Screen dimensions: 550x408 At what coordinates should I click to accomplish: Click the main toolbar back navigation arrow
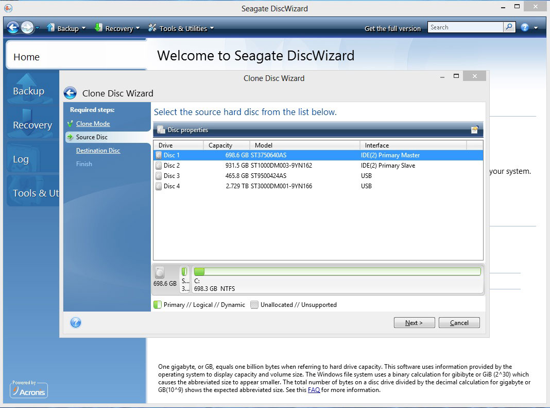point(13,28)
